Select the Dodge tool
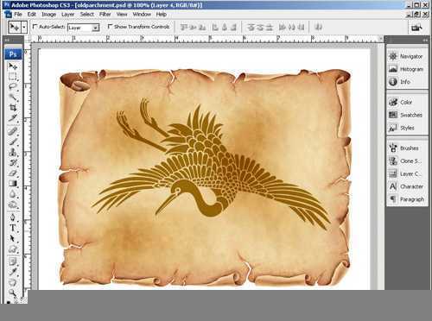This screenshot has height=321, width=432. click(13, 205)
